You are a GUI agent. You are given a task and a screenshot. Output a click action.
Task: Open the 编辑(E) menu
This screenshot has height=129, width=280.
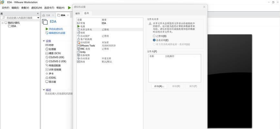click(x=15, y=8)
